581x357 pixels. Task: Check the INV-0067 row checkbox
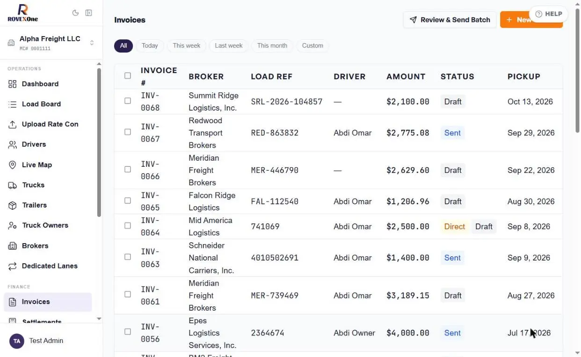(128, 132)
